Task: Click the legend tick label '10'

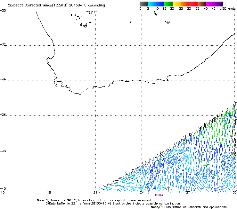Action: (156, 9)
